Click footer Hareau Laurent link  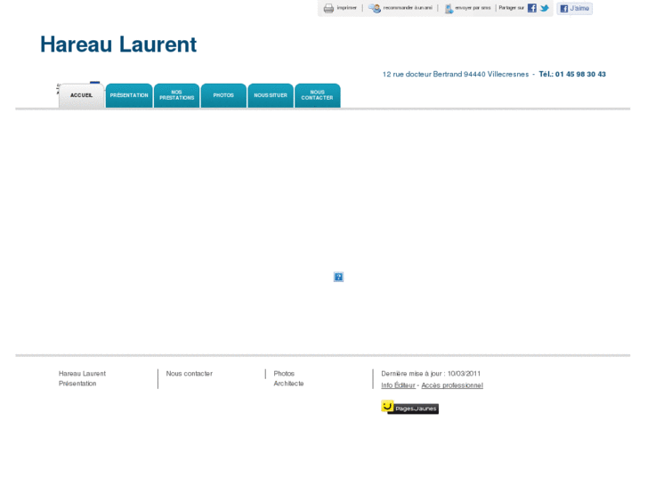82,374
